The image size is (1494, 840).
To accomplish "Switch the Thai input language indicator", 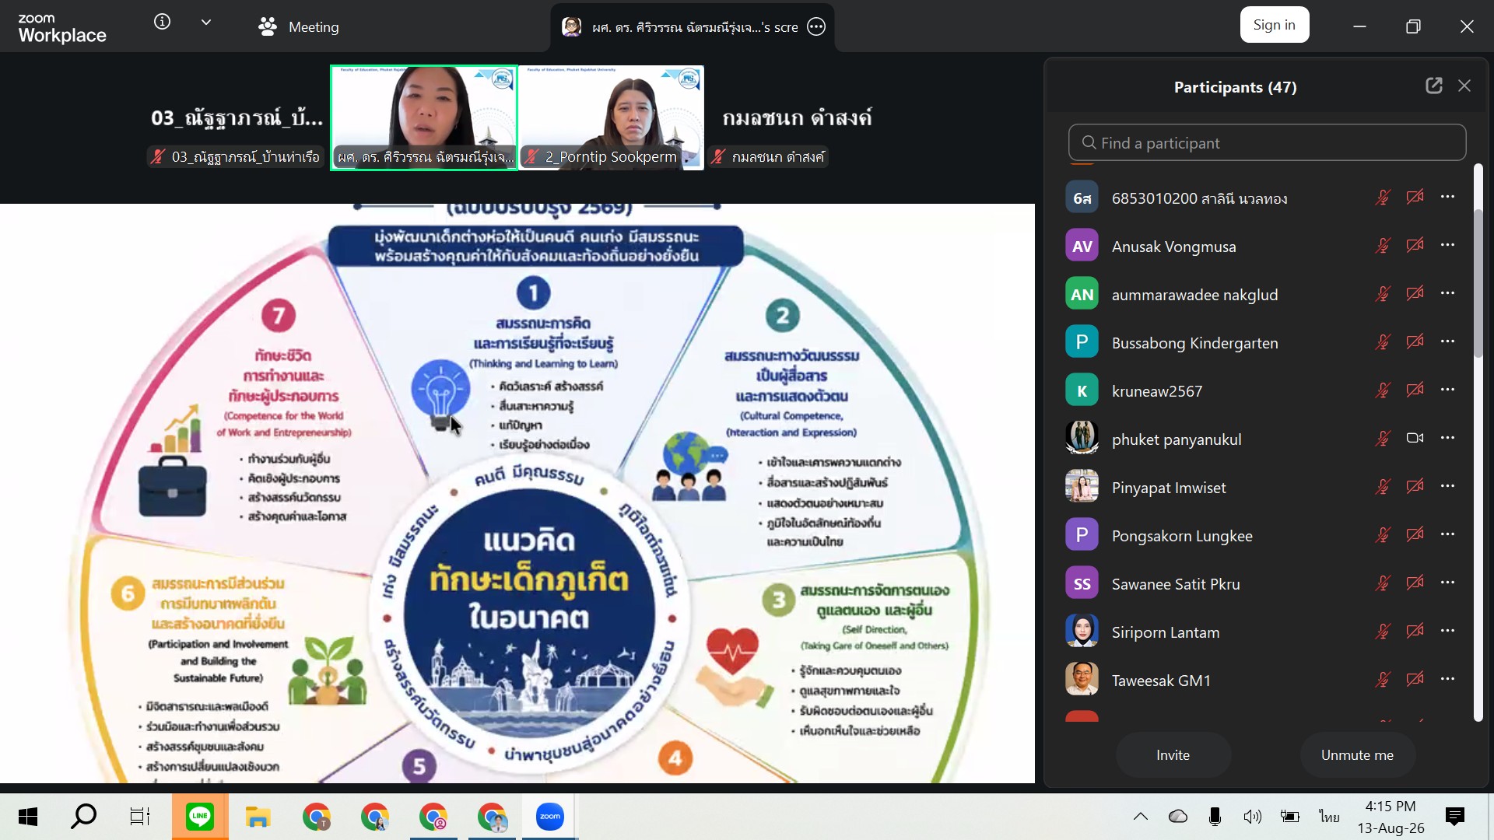I will 1329,817.
